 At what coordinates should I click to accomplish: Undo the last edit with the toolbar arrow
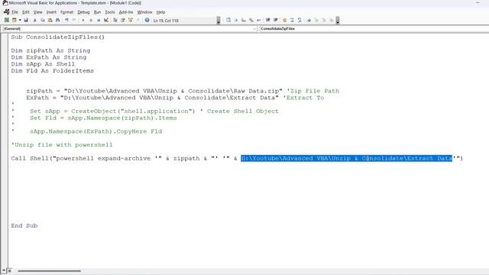66,21
